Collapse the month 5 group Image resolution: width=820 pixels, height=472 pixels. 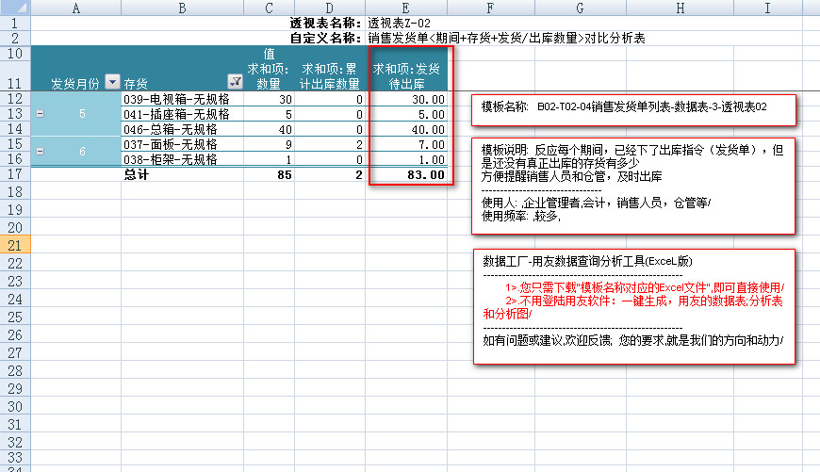point(40,114)
